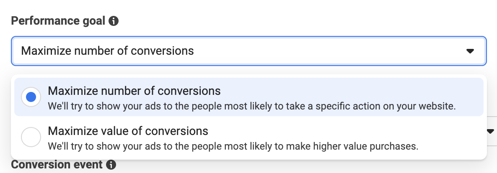The height and width of the screenshot is (173, 497).
Task: Click the blue dot of the selected radio
Action: 31,97
